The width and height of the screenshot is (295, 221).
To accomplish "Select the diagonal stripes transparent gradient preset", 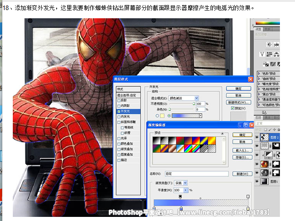I will 204,148.
